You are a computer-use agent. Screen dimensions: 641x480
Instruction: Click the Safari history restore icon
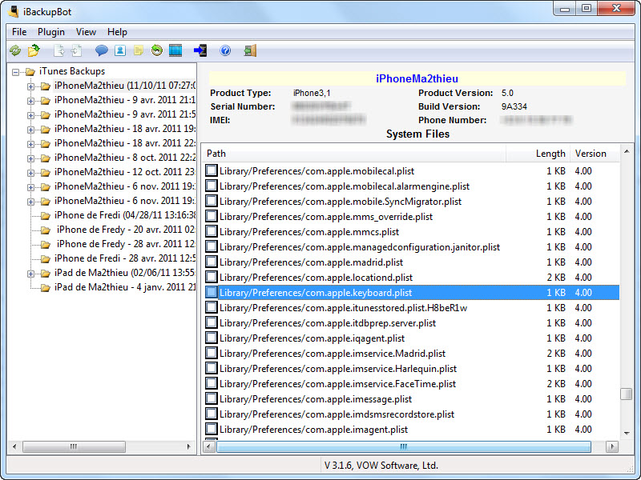(x=156, y=50)
